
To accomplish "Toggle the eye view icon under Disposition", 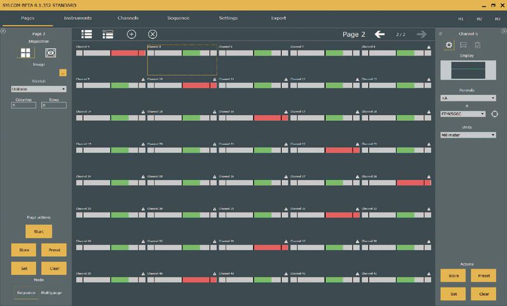I will tap(50, 53).
